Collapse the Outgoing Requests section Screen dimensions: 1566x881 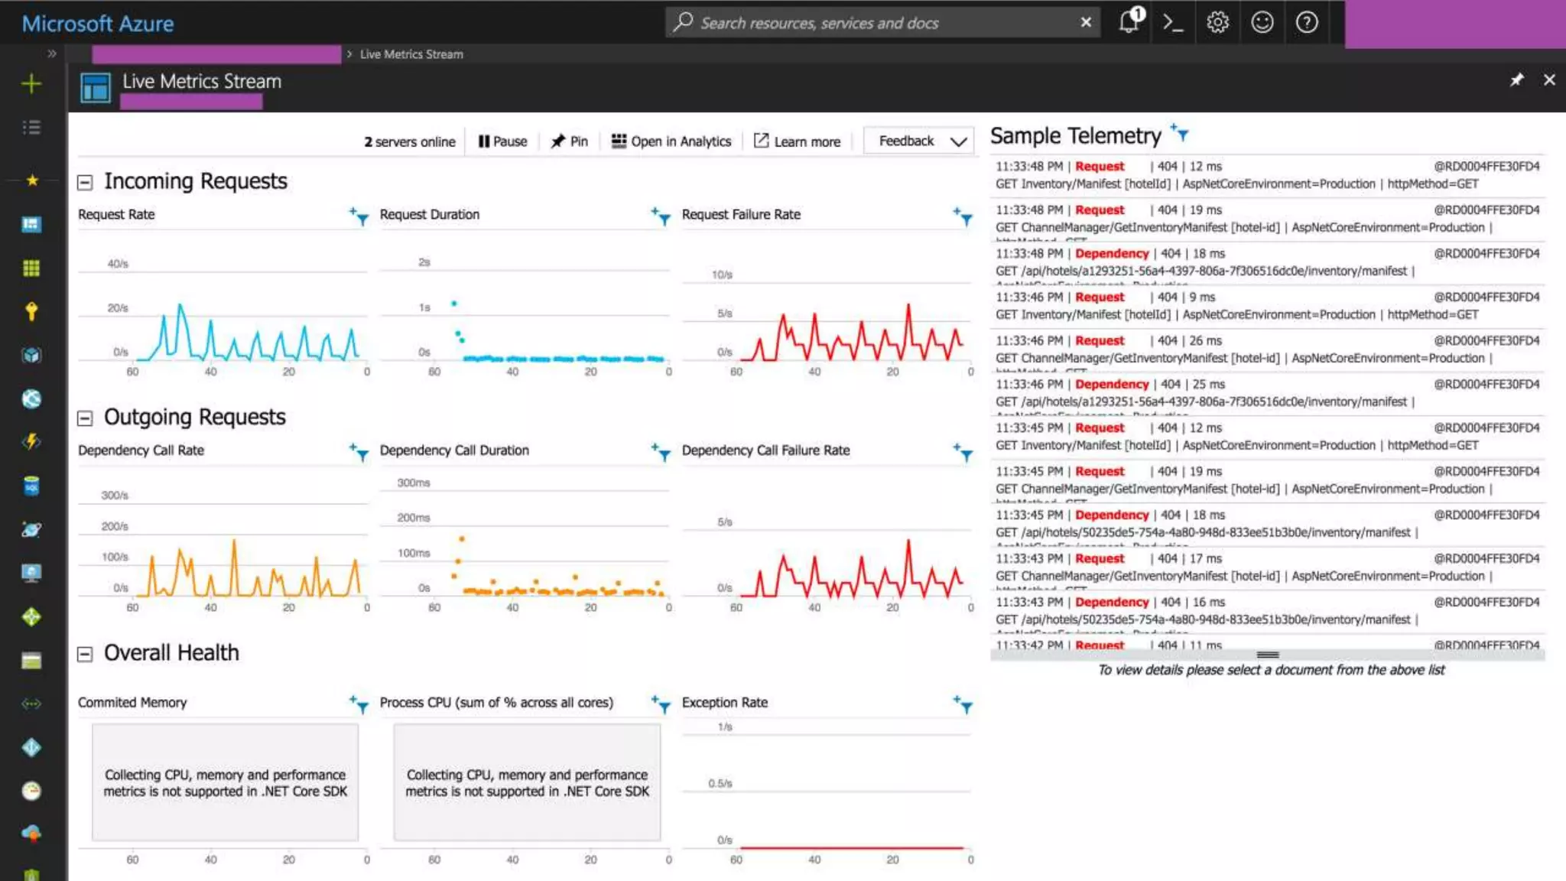pyautogui.click(x=85, y=418)
